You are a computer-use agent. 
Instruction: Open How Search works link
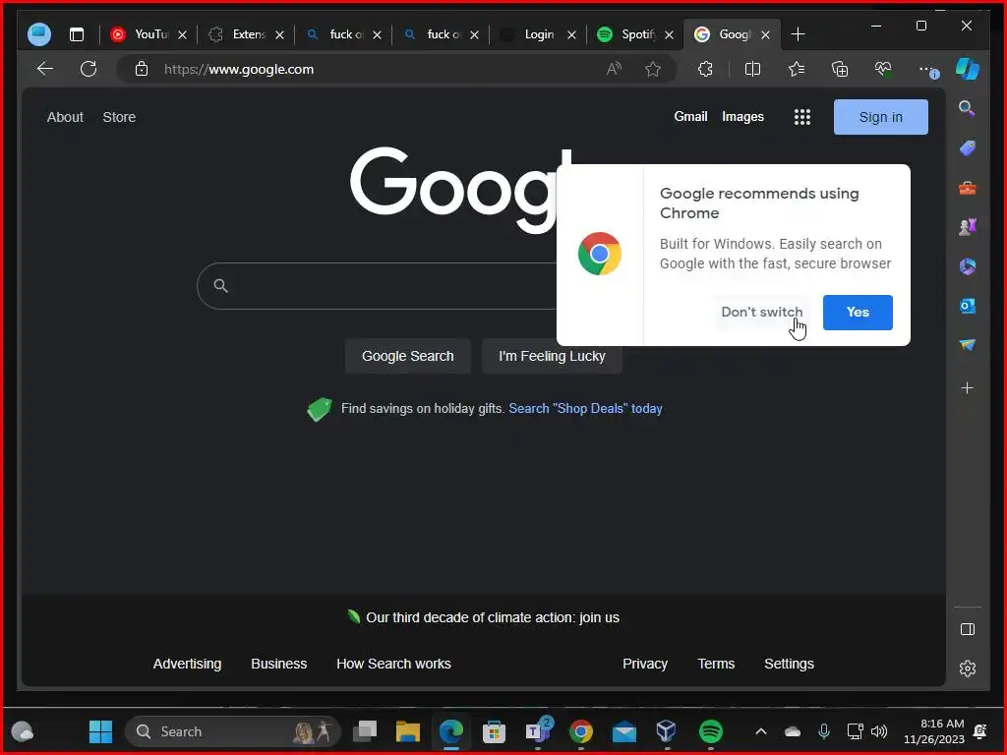click(393, 664)
